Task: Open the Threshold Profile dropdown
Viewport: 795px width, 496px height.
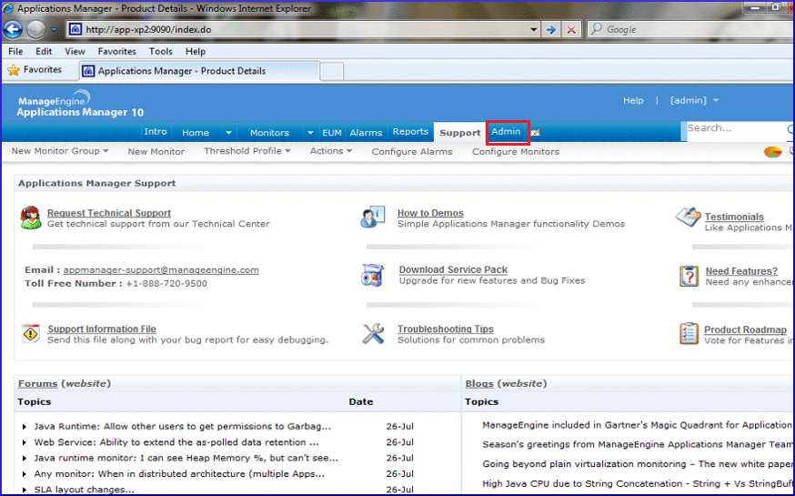Action: click(247, 151)
